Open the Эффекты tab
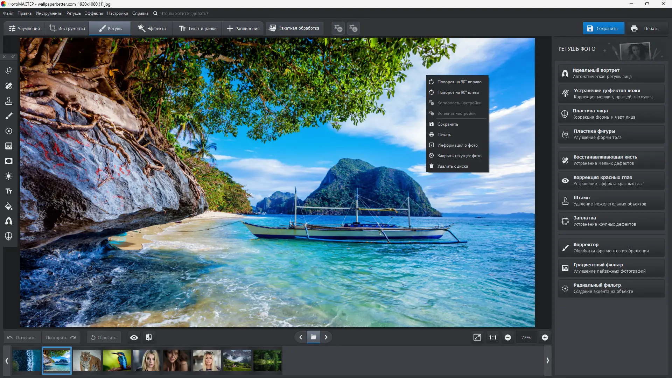The width and height of the screenshot is (672, 378). [x=152, y=28]
